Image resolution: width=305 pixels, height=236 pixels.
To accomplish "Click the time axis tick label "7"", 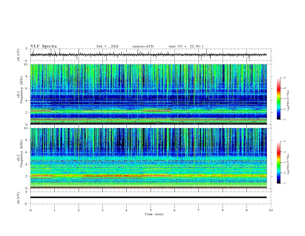I will point(199,210).
